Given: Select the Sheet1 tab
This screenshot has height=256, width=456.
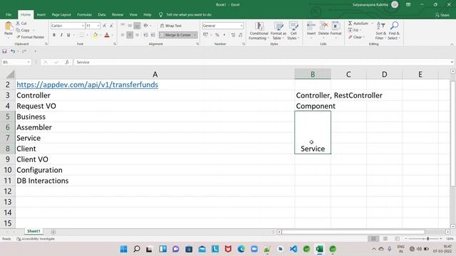Looking at the screenshot, I should click(x=33, y=231).
